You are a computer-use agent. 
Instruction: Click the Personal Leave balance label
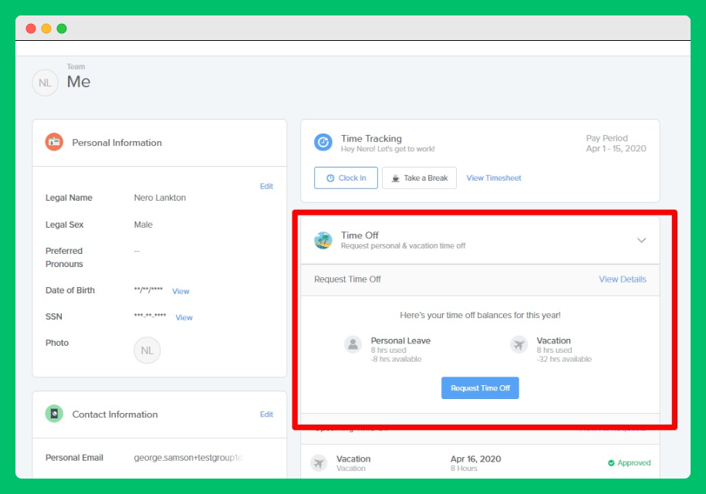click(400, 340)
